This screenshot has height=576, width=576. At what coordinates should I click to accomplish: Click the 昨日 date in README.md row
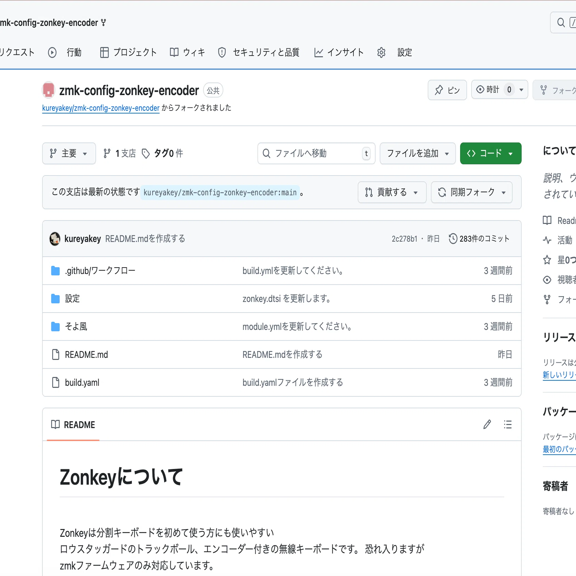(505, 354)
